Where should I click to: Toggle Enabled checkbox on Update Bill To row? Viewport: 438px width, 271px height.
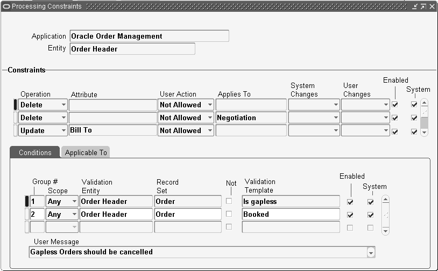(395, 131)
